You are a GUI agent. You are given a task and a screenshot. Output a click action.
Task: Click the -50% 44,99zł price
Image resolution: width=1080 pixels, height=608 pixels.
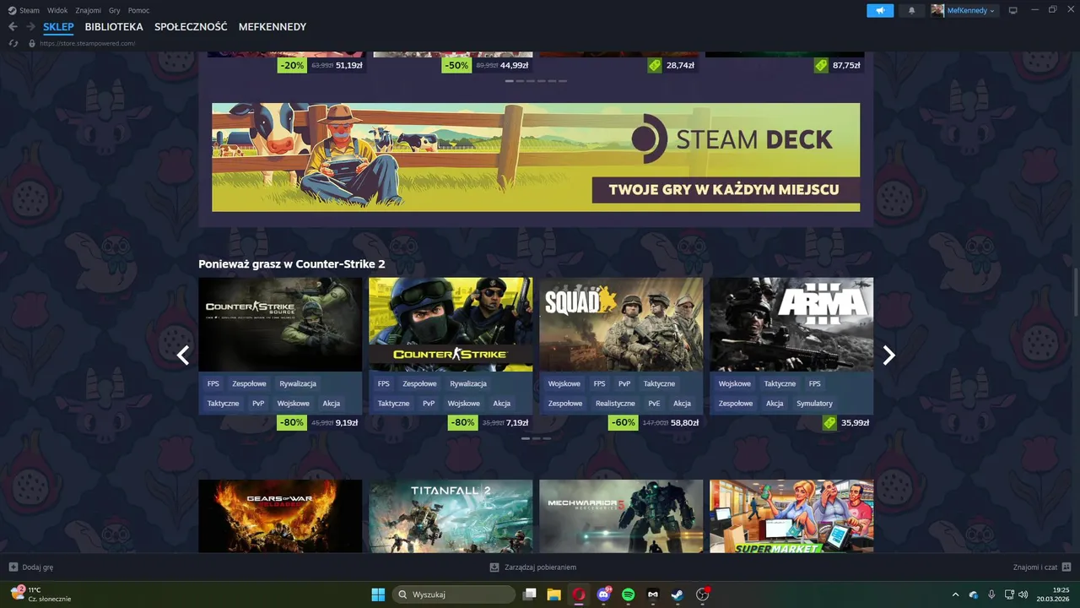(x=487, y=65)
